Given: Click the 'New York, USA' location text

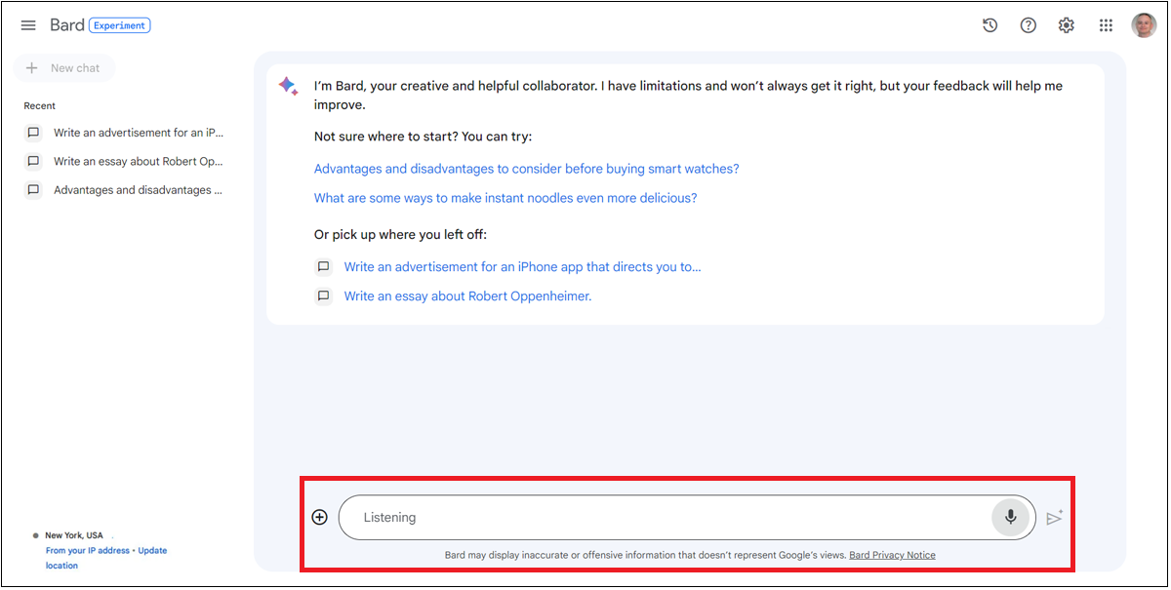Looking at the screenshot, I should [x=74, y=535].
